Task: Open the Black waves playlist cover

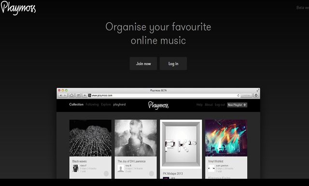Action: tap(90, 138)
